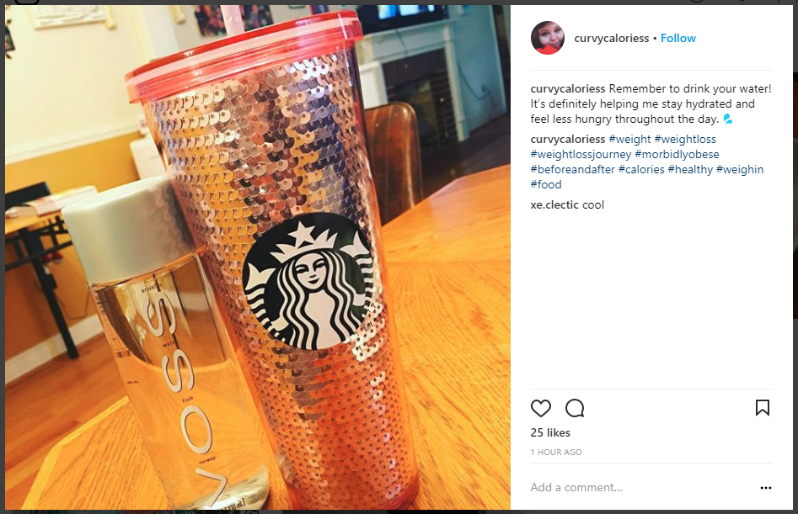Open the #food hashtag

tap(546, 185)
